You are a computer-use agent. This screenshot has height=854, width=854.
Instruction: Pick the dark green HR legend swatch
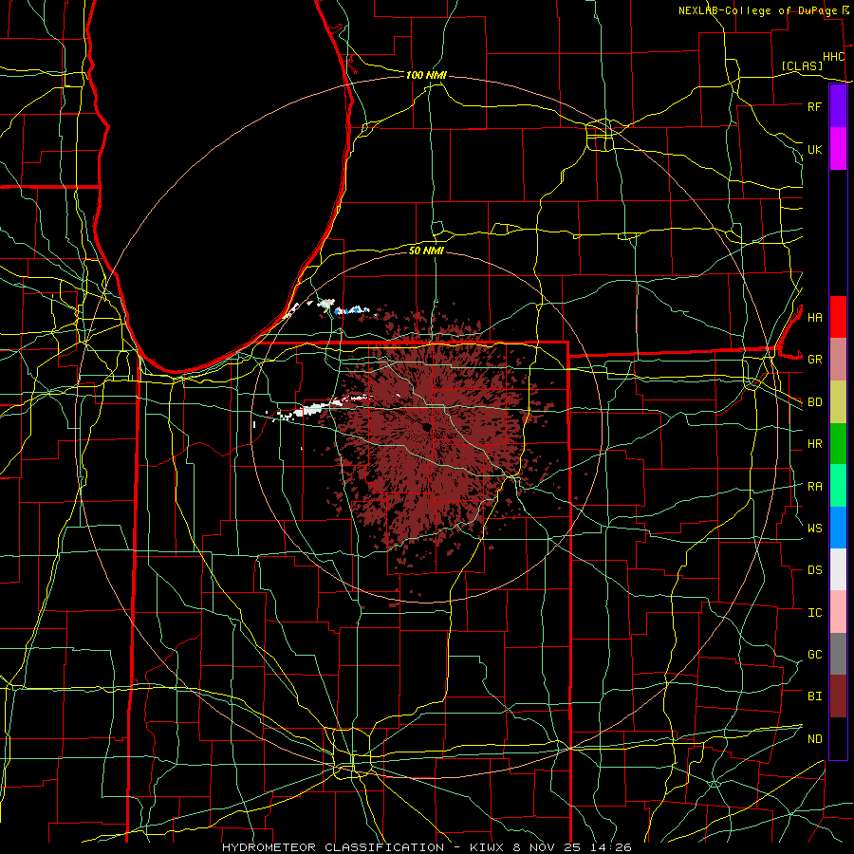click(838, 443)
